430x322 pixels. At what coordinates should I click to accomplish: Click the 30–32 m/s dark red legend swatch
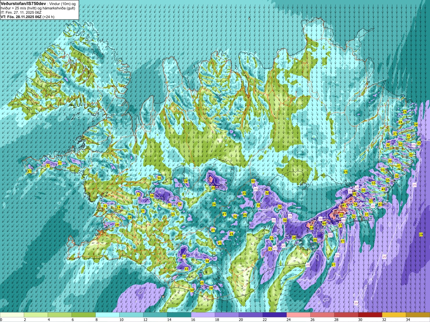pos(370,315)
